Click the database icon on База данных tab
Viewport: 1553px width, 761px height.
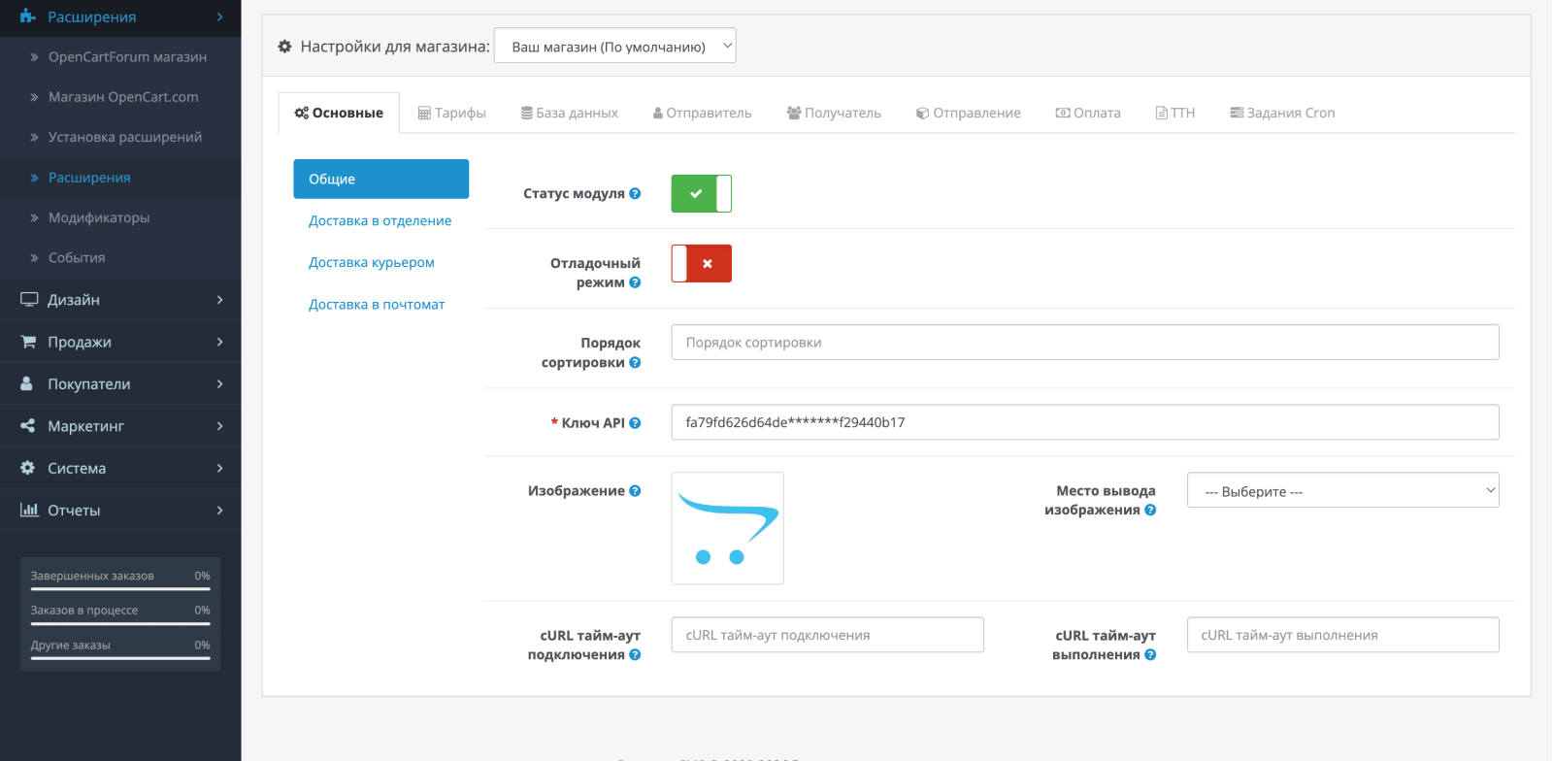click(527, 113)
